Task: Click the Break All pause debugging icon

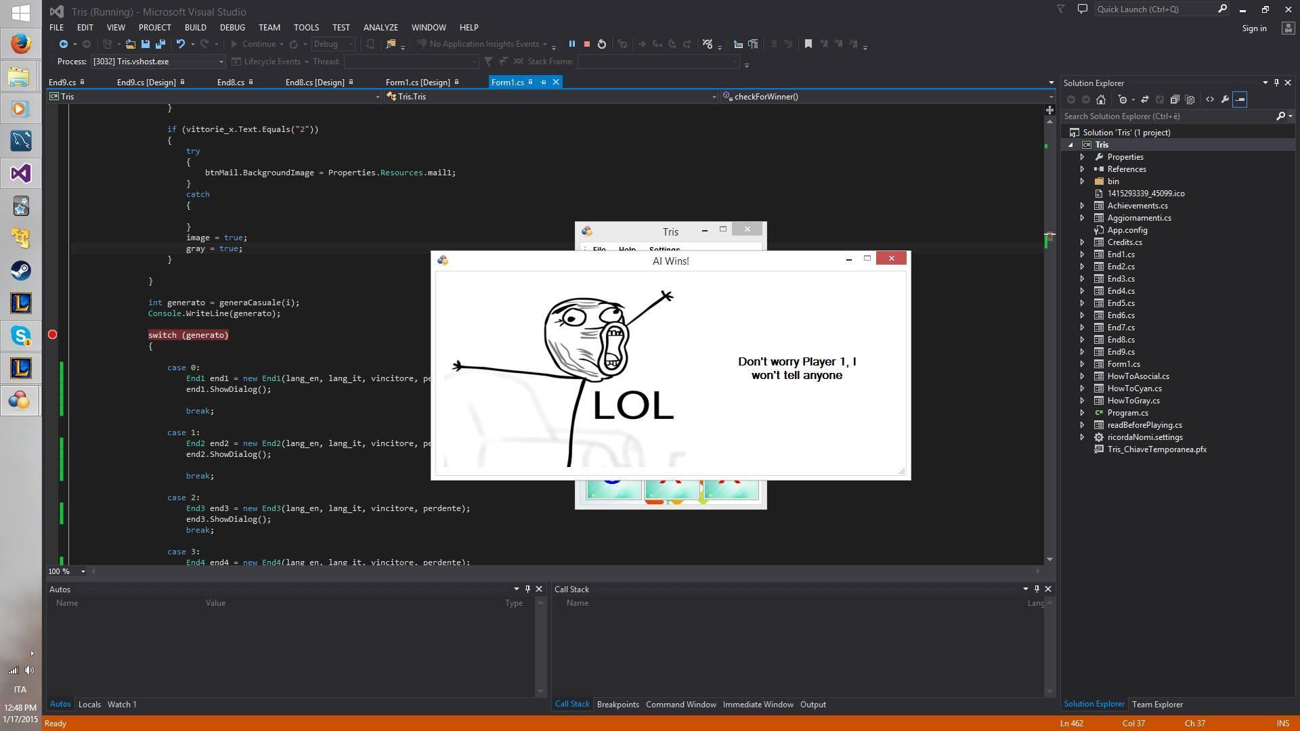Action: click(x=571, y=44)
